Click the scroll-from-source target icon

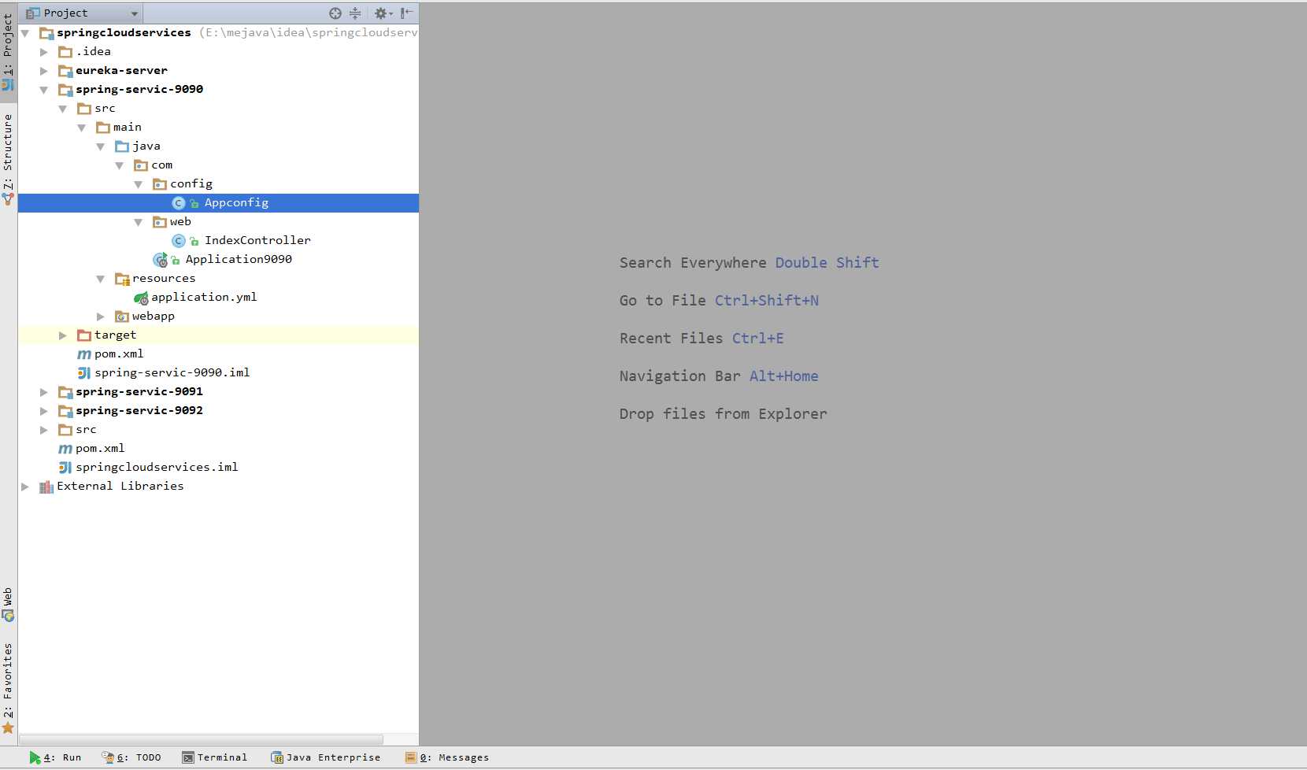tap(335, 13)
